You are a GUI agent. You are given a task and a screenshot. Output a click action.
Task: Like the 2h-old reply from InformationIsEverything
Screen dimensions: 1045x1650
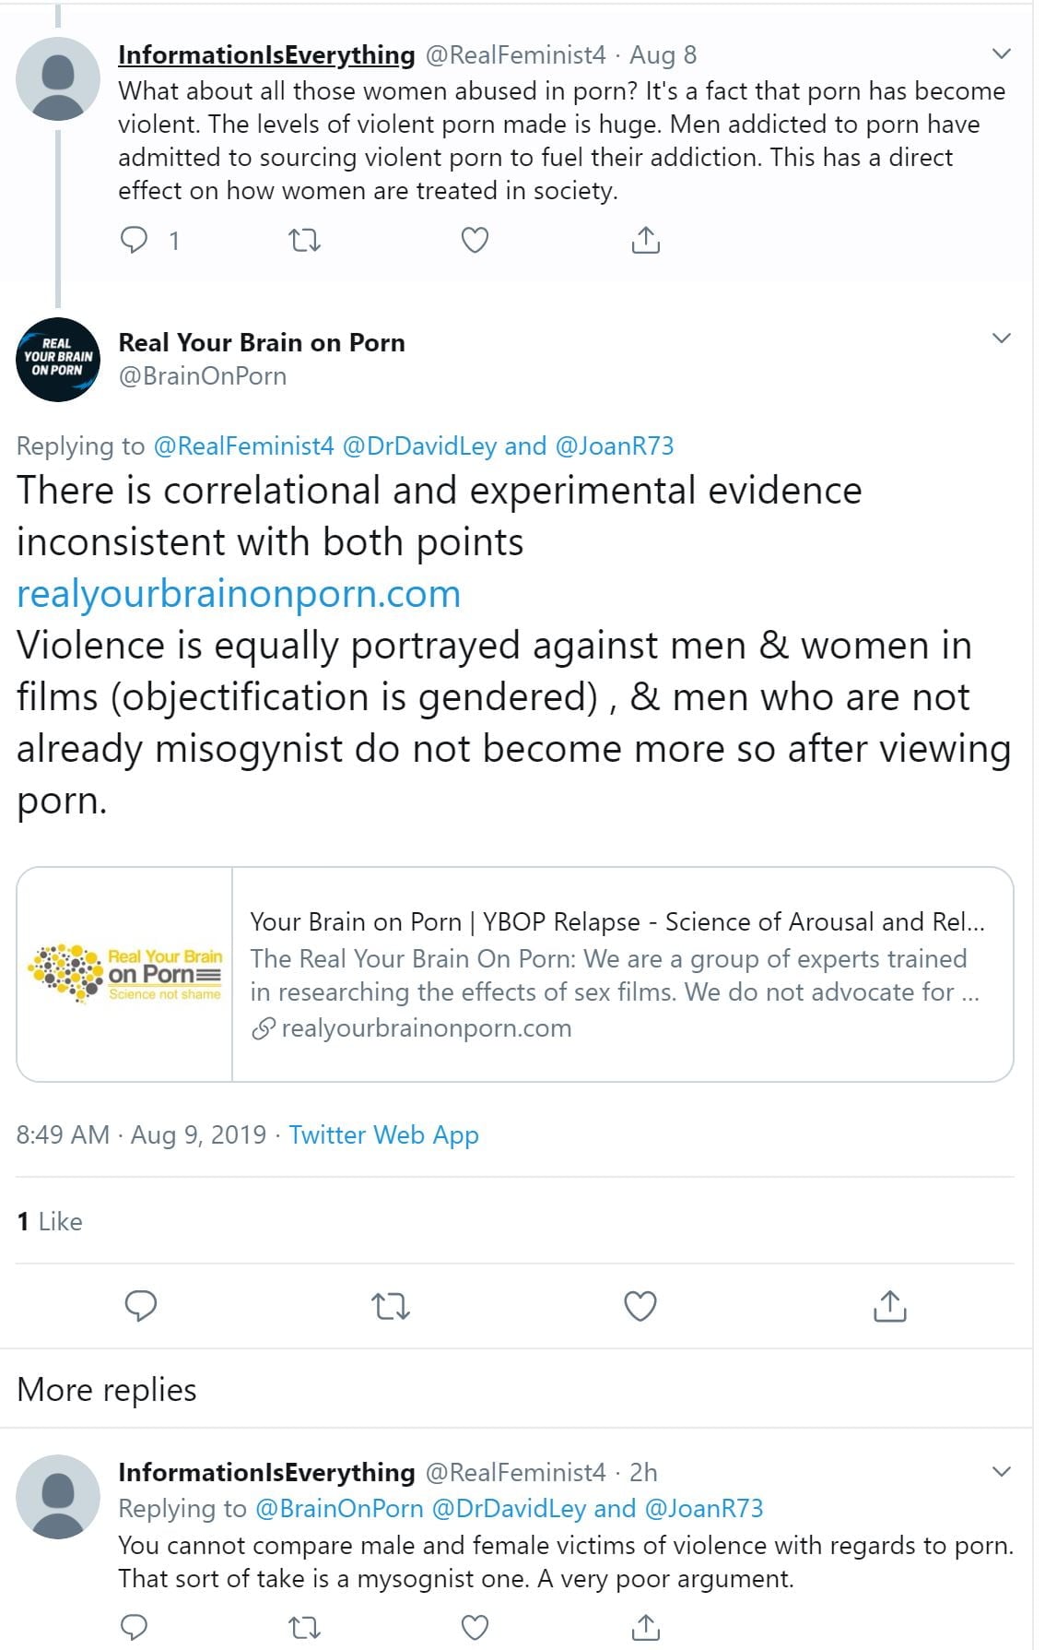474,1628
